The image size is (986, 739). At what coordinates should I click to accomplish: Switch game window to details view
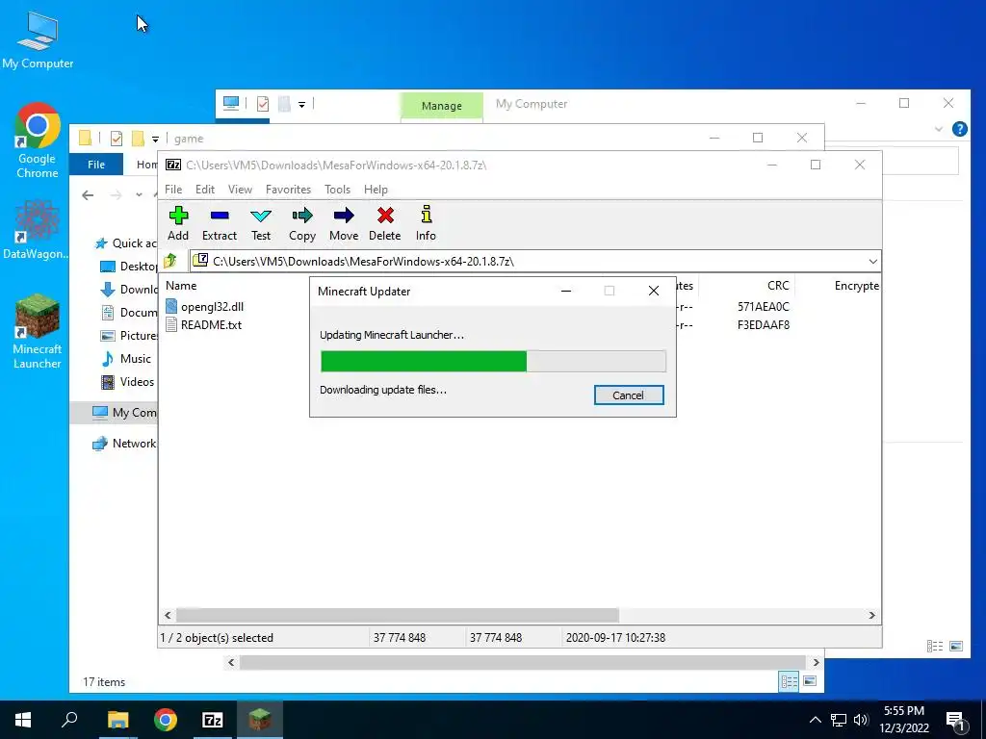789,681
